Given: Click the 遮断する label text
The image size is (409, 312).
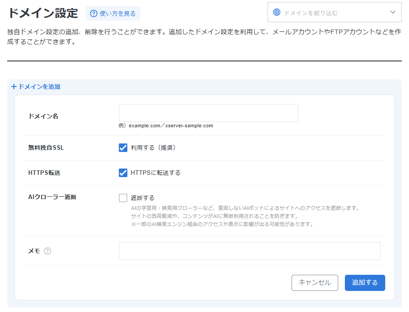Looking at the screenshot, I should click(x=143, y=198).
